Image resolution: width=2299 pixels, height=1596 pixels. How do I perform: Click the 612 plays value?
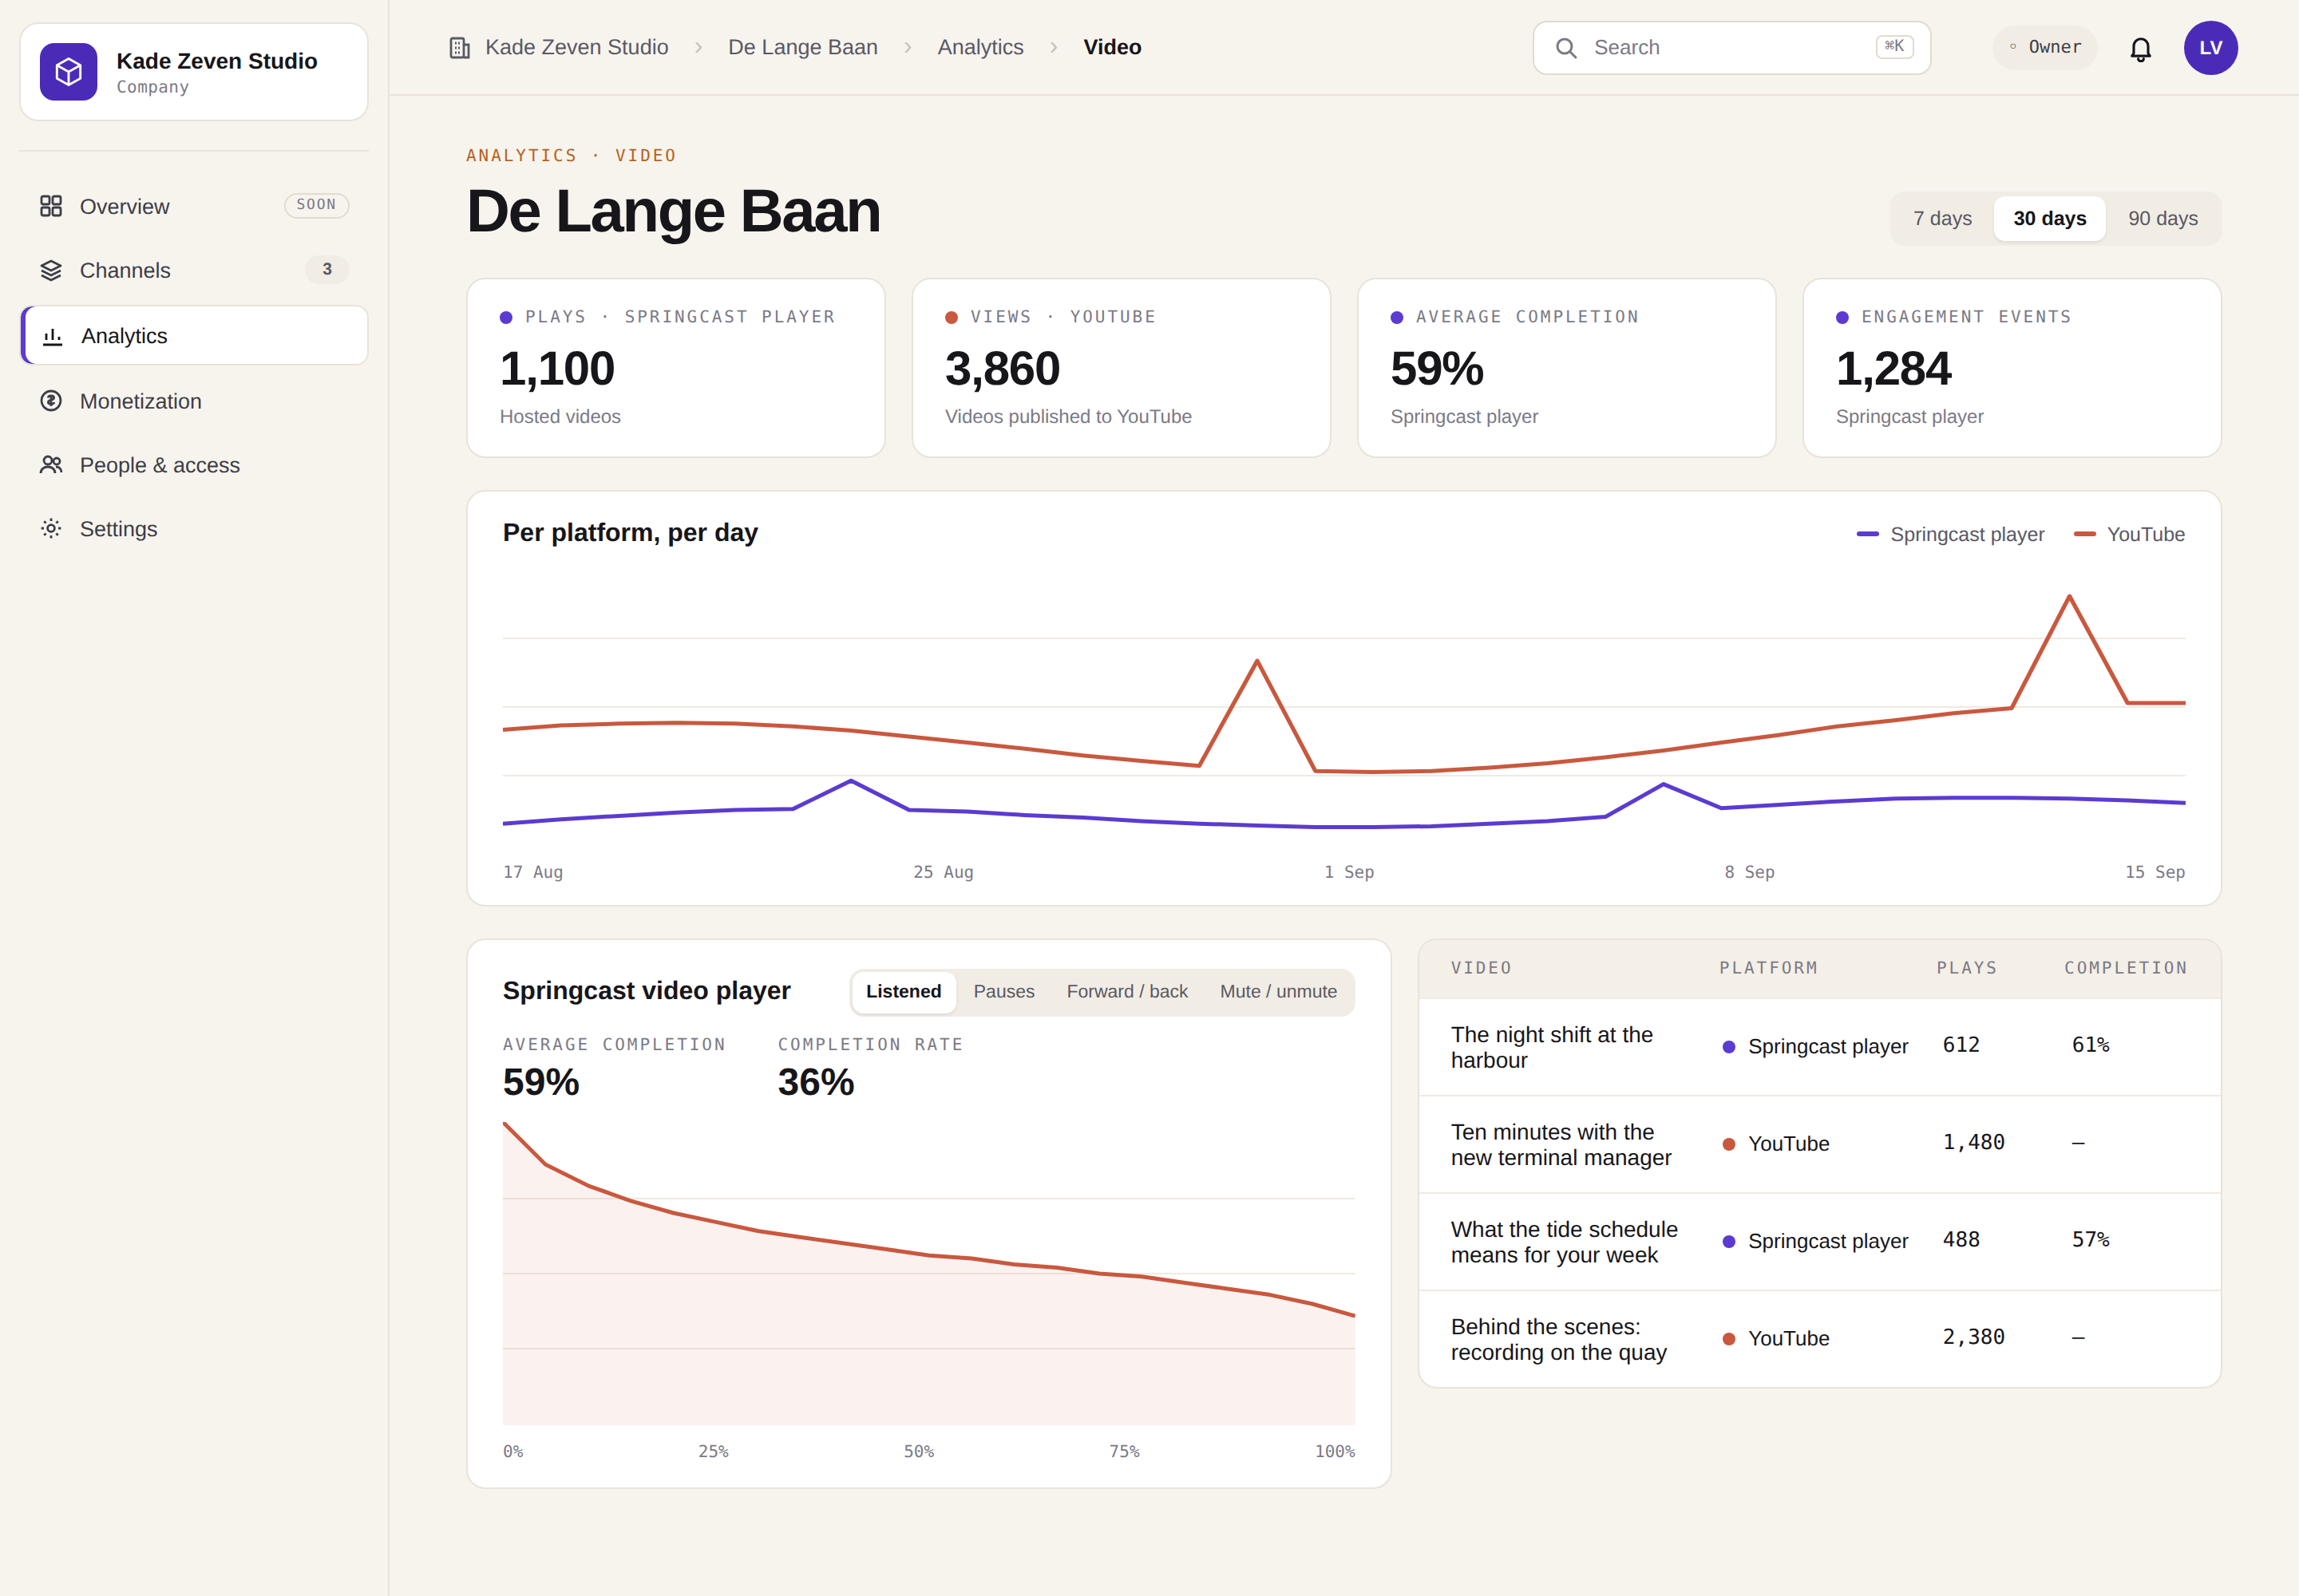pos(1961,1045)
